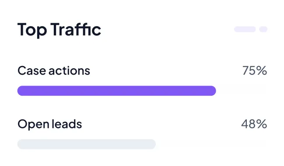
Task: Click the Top Traffic heading
Action: (x=59, y=30)
